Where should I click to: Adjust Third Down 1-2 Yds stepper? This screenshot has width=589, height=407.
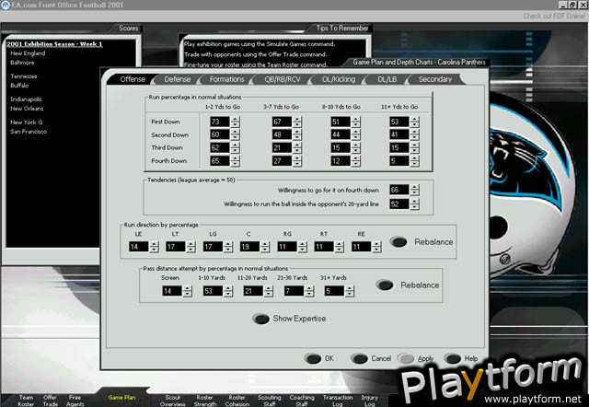point(236,147)
